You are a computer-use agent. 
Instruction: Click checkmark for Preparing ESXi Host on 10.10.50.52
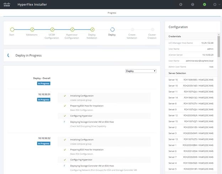(65, 150)
